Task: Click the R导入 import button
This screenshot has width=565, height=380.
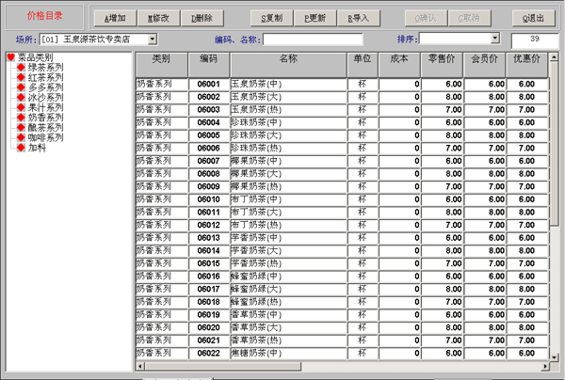Action: coord(359,18)
